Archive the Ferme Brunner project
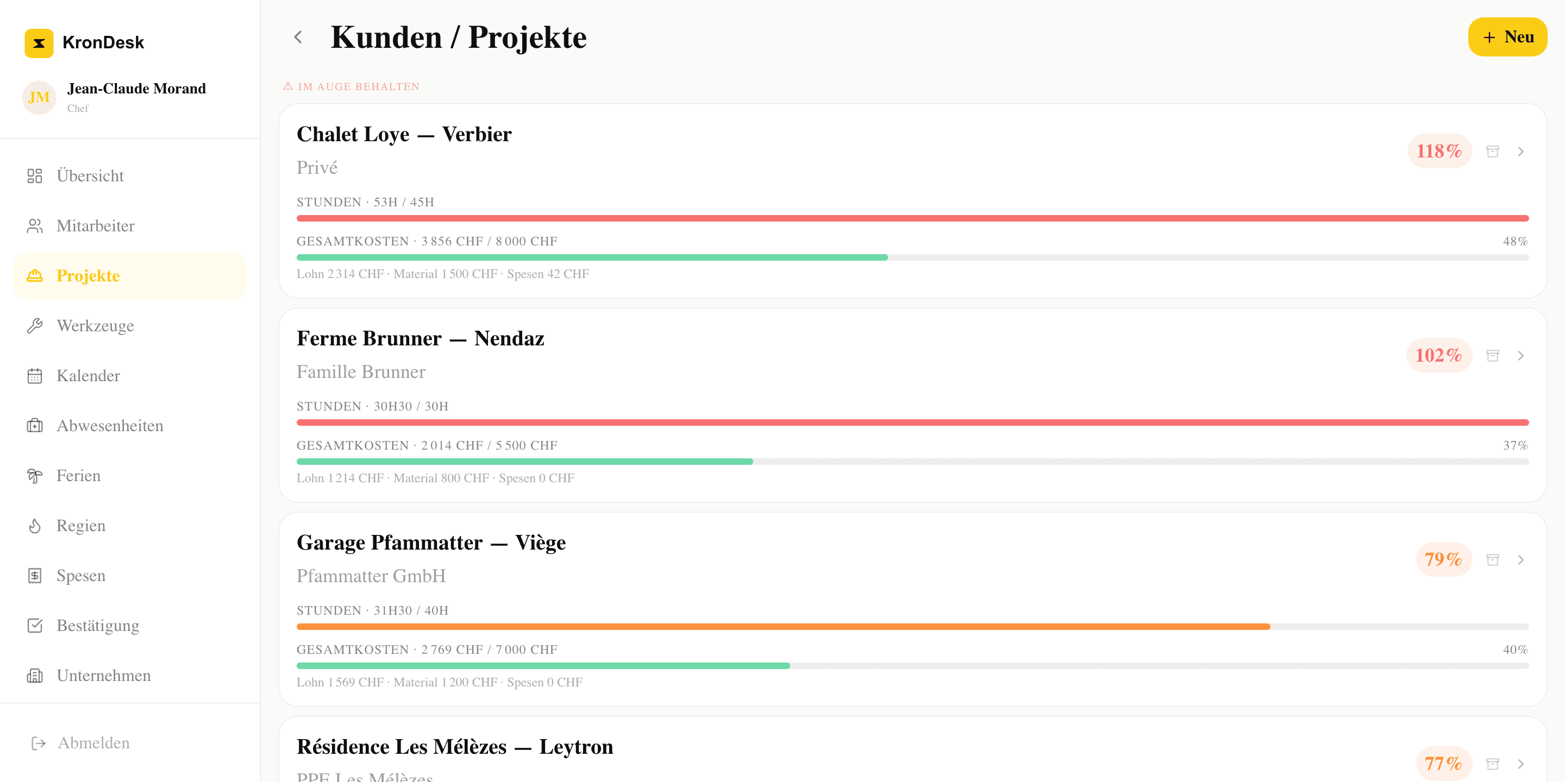The height and width of the screenshot is (782, 1565). [x=1492, y=355]
